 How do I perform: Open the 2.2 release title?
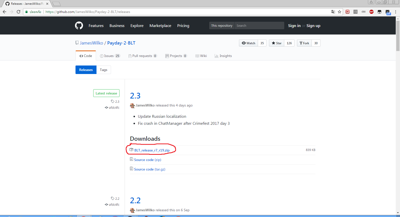coord(135,200)
